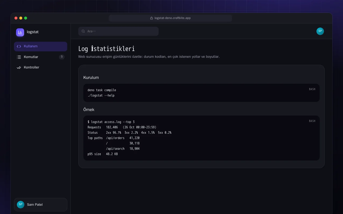Click the /api/search 18,904 output row

[123, 149]
